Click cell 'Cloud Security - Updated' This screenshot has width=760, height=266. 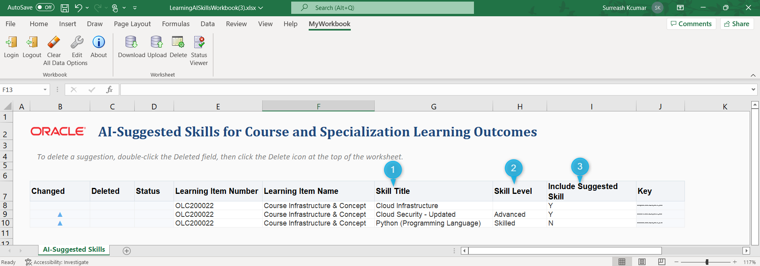click(433, 214)
